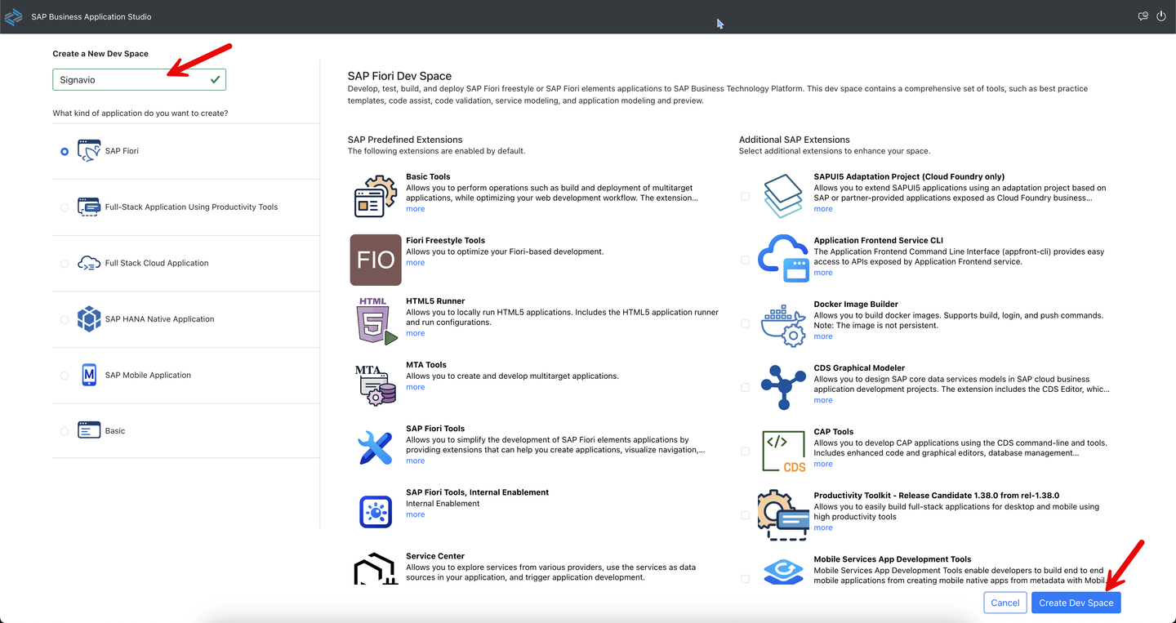Screen dimensions: 1176x623
Task: Enable the SAPUI5 Adaptation Project checkbox
Action: tap(745, 196)
